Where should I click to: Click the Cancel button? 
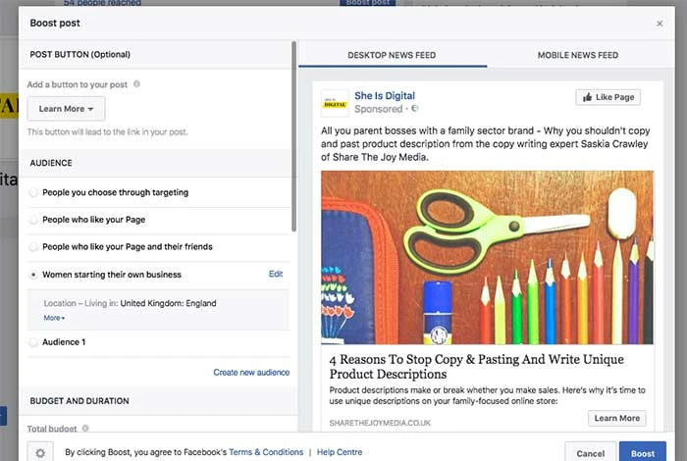coord(591,453)
